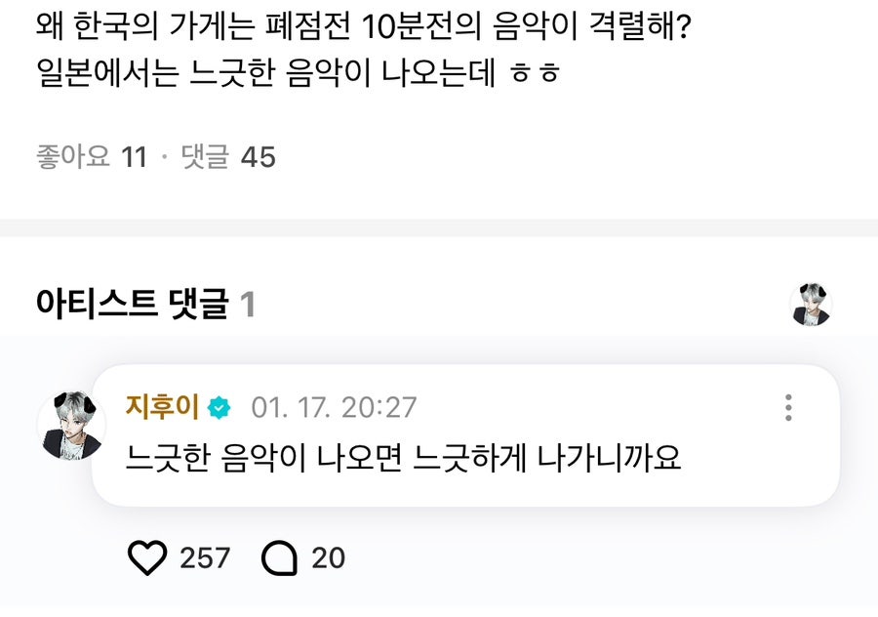
Task: Click the comment timestamp 01. 17. 20:27
Action: point(334,407)
